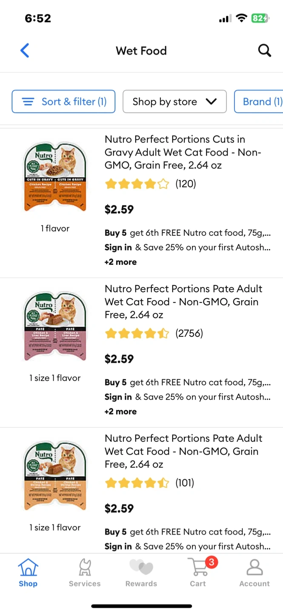This screenshot has width=283, height=614.
Task: Go to Services tab
Action: point(85,573)
